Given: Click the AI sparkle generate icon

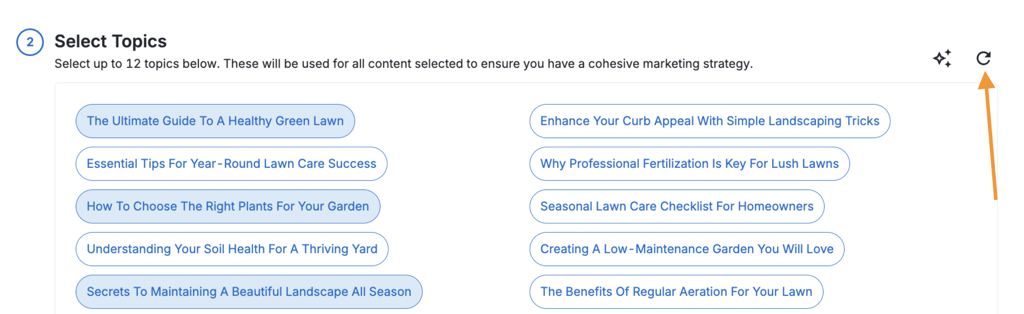Looking at the screenshot, I should click(942, 58).
